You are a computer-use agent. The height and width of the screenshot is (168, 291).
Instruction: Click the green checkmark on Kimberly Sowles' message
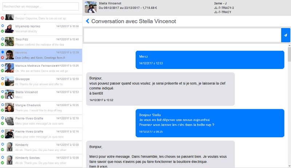click(3, 163)
